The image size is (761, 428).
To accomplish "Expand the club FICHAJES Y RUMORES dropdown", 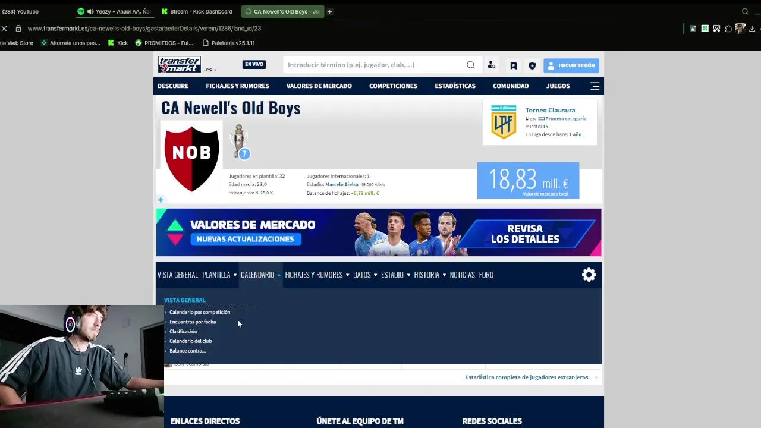I will pos(317,275).
